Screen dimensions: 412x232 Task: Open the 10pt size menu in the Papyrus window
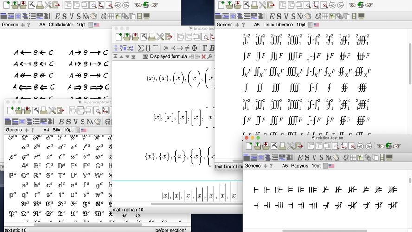(315, 166)
